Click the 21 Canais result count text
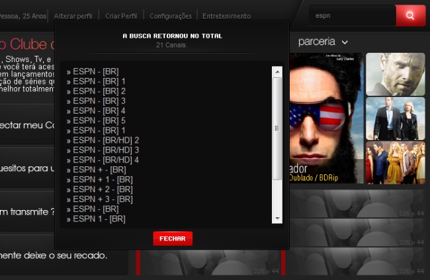This screenshot has width=430, height=280. tap(172, 45)
